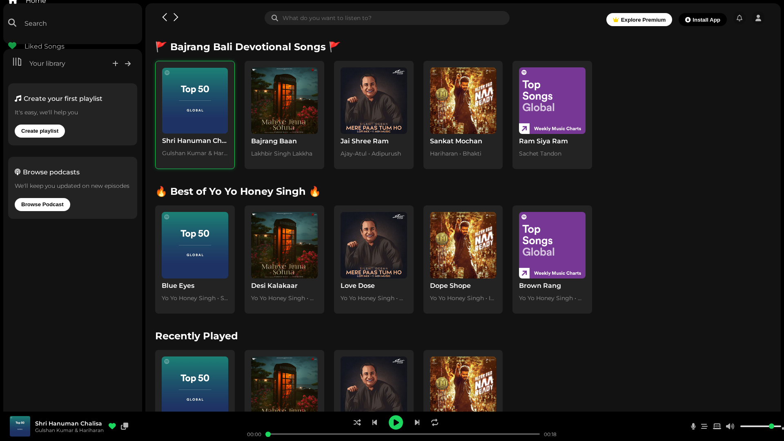Open Search in the sidebar
784x441 pixels.
(27, 23)
